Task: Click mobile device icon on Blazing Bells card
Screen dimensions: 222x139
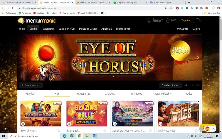Action: [69, 124]
